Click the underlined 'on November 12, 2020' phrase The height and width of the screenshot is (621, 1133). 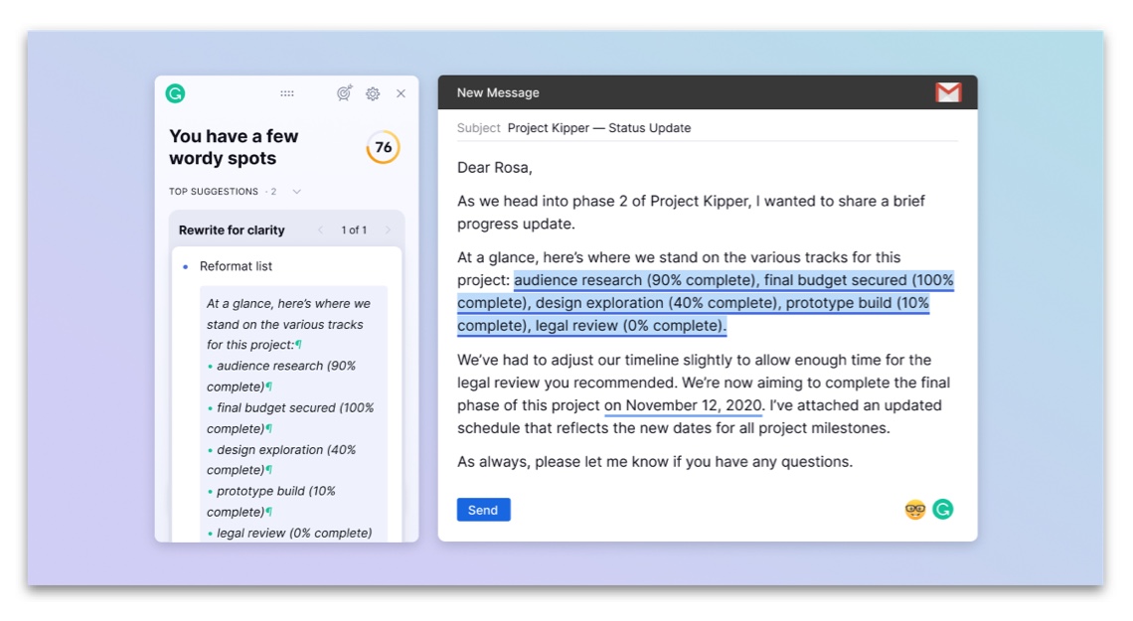pos(683,405)
